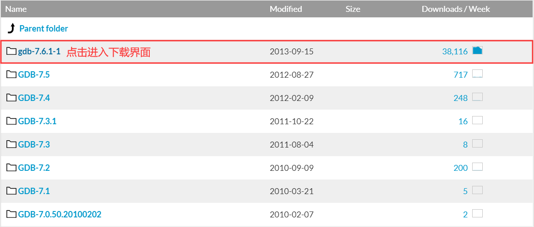
Task: Open GDB-7.1 folder link
Action: pyautogui.click(x=34, y=191)
